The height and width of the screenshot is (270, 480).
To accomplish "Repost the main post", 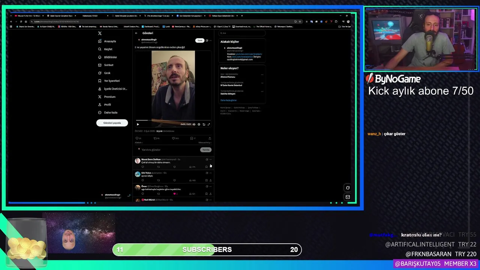I will [x=155, y=138].
